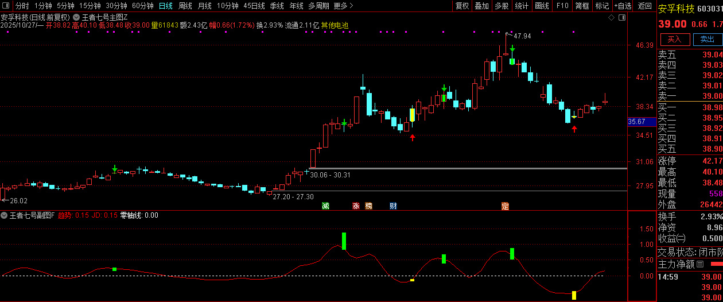
Task: Click the 返回 back button
Action: (645, 6)
